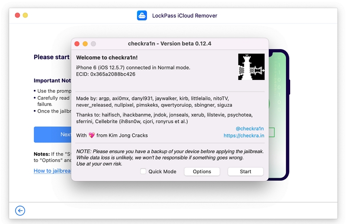Screen dimensions: 346x224
Task: Click the LockPass iCloud Remover app icon
Action: tap(142, 16)
